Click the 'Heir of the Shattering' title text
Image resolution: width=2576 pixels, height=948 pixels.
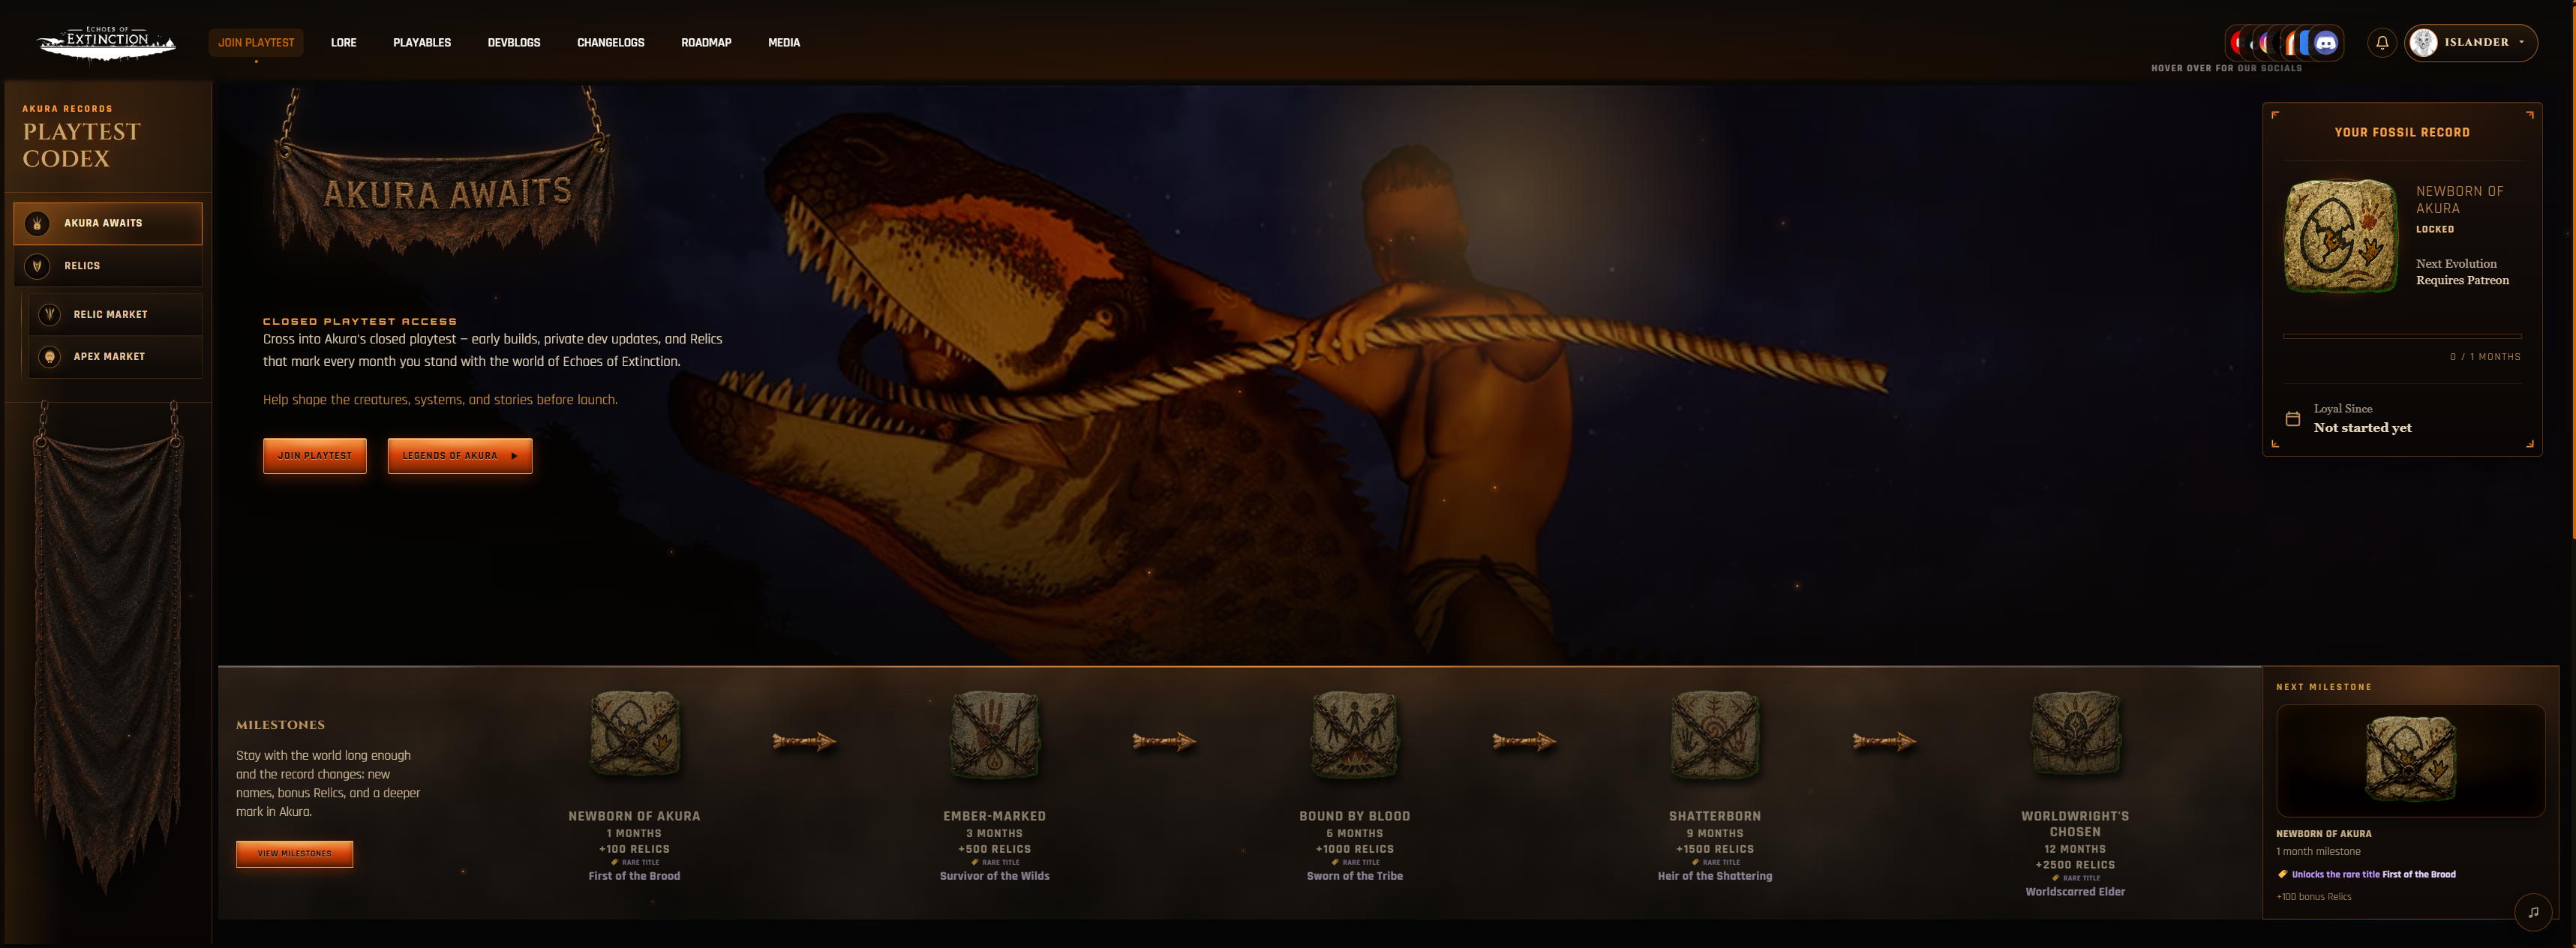coord(1715,876)
